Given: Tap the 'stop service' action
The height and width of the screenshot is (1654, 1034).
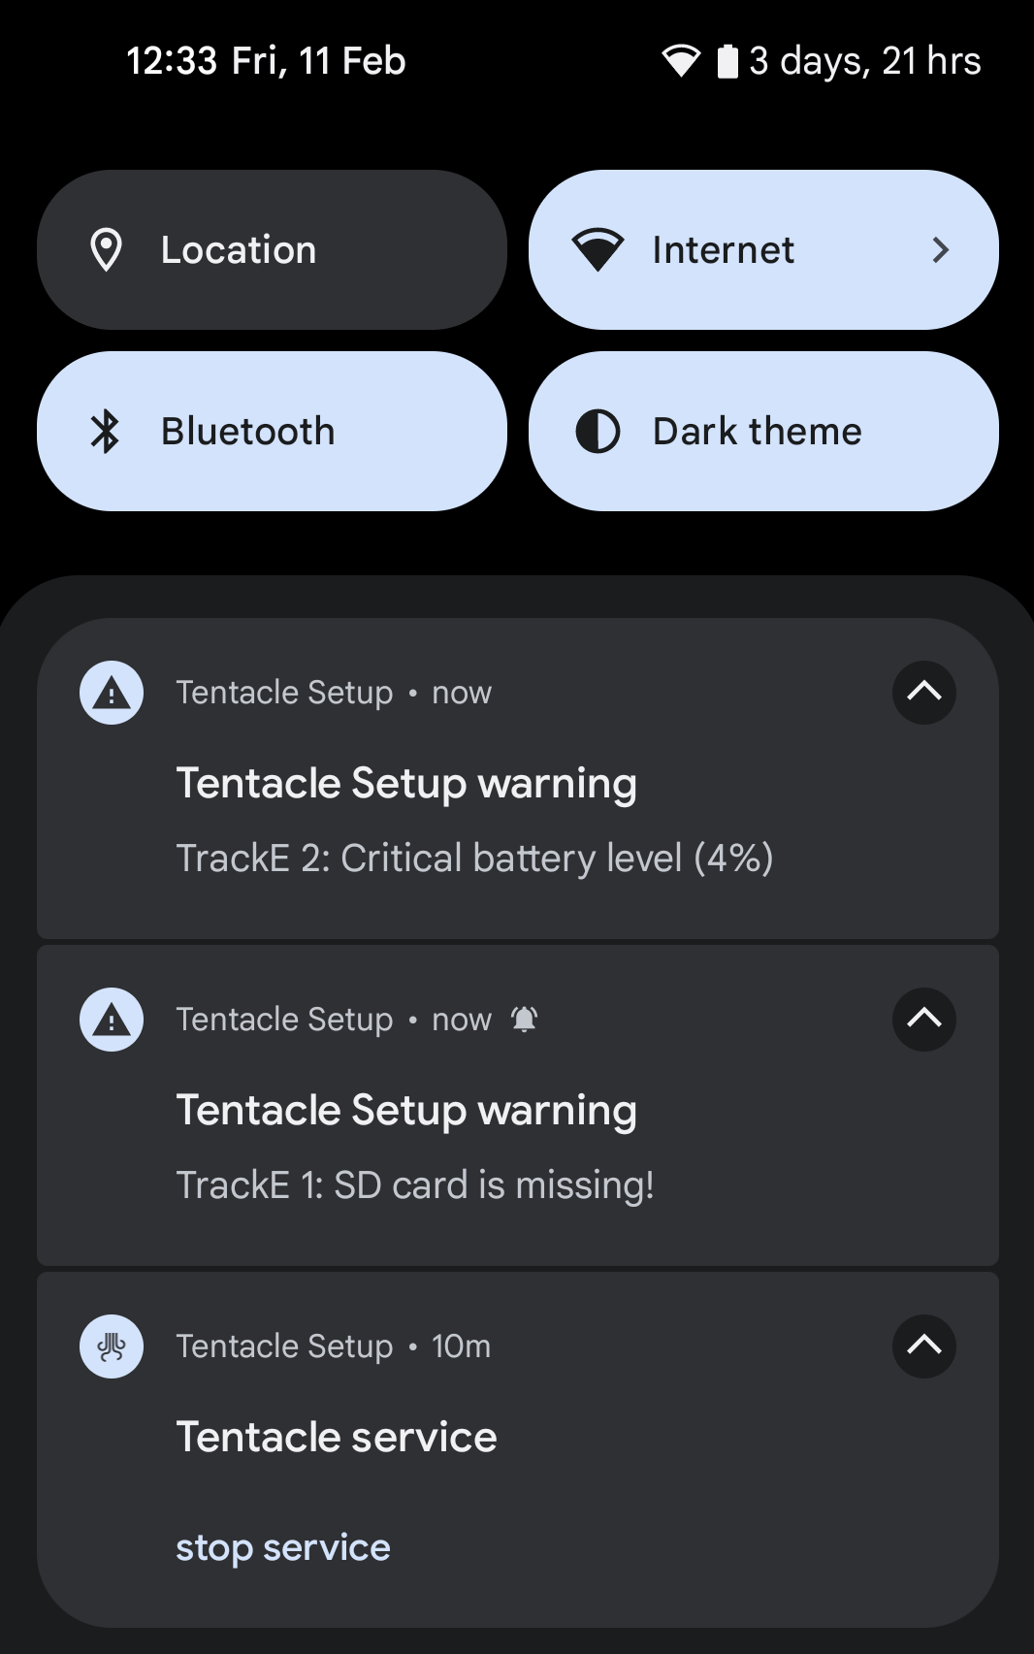Looking at the screenshot, I should (x=283, y=1548).
